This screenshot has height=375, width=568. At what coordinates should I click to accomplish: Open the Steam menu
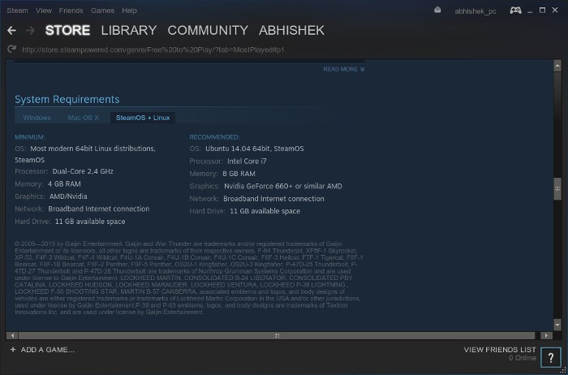[17, 11]
